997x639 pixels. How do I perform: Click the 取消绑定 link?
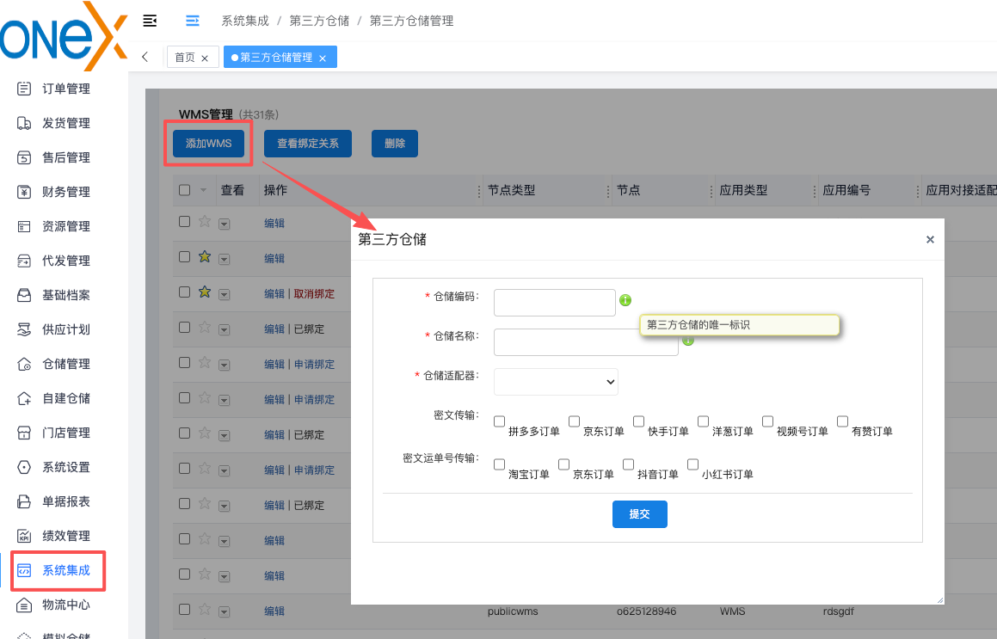pos(314,294)
